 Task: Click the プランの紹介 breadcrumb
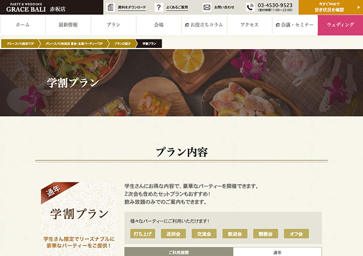click(x=122, y=44)
